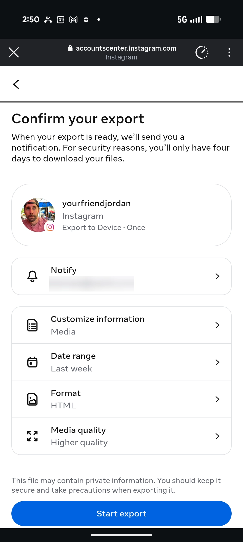Tap the Media quality expand-arrows icon
The image size is (243, 542).
click(32, 436)
